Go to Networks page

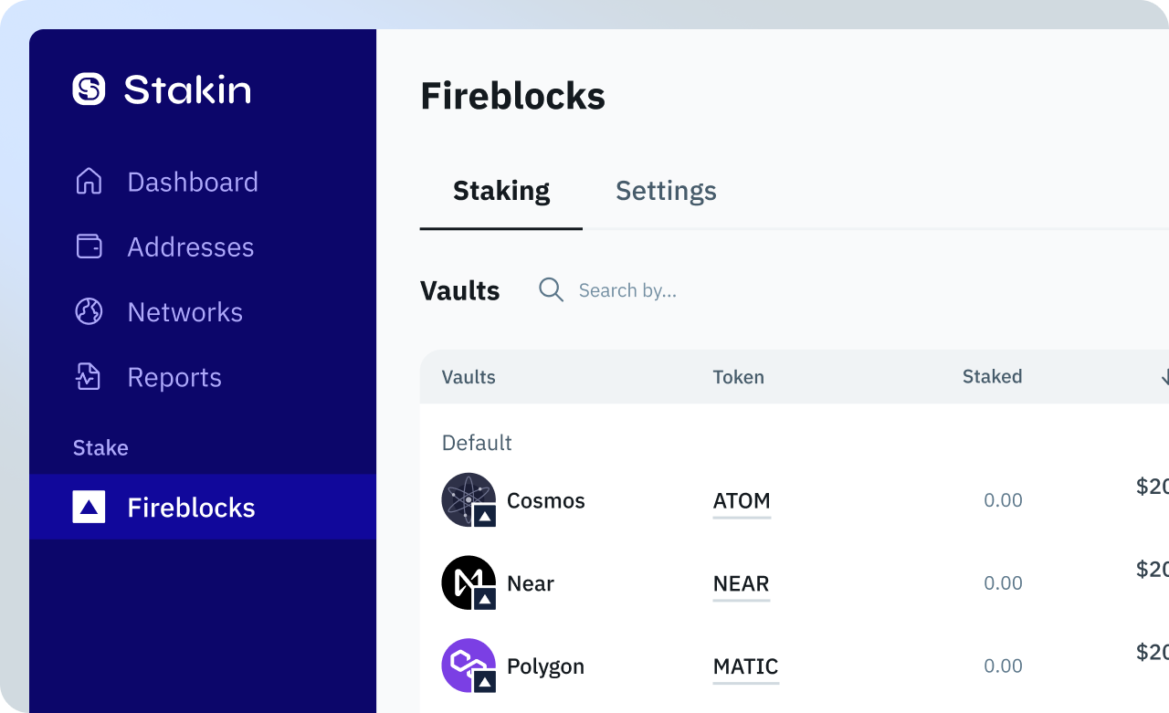coord(185,312)
